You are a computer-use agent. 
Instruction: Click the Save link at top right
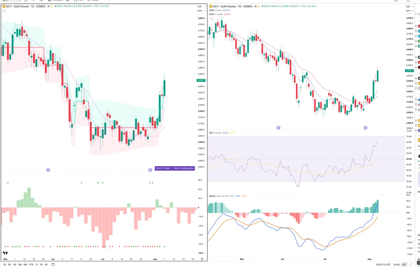coord(408,1)
